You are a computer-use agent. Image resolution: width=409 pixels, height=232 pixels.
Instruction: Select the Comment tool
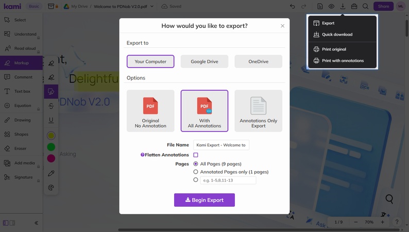tap(21, 77)
